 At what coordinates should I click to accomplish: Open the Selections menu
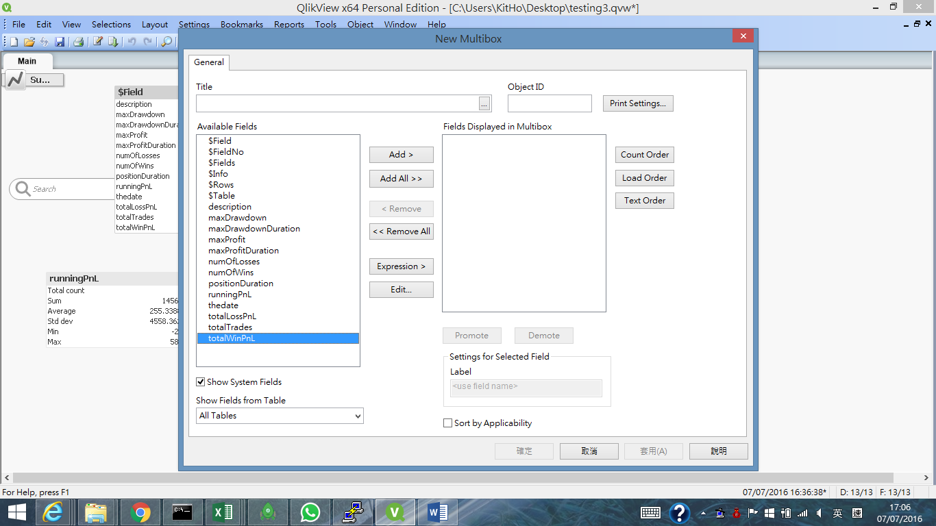111,24
